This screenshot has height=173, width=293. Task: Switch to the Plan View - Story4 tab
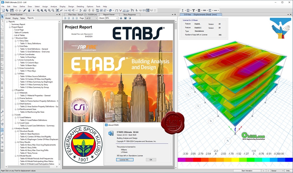(x=82, y=14)
